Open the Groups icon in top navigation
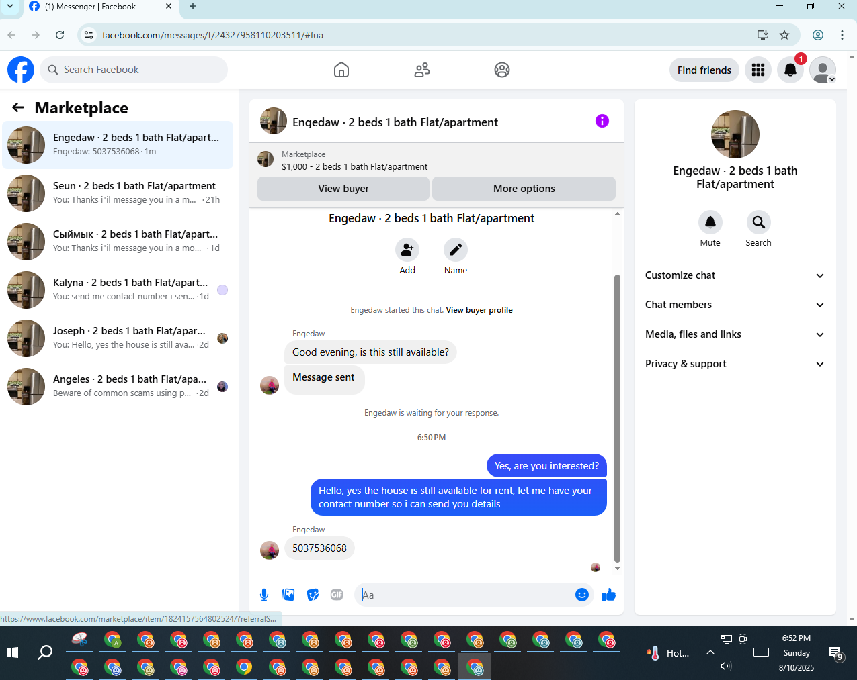 [502, 70]
